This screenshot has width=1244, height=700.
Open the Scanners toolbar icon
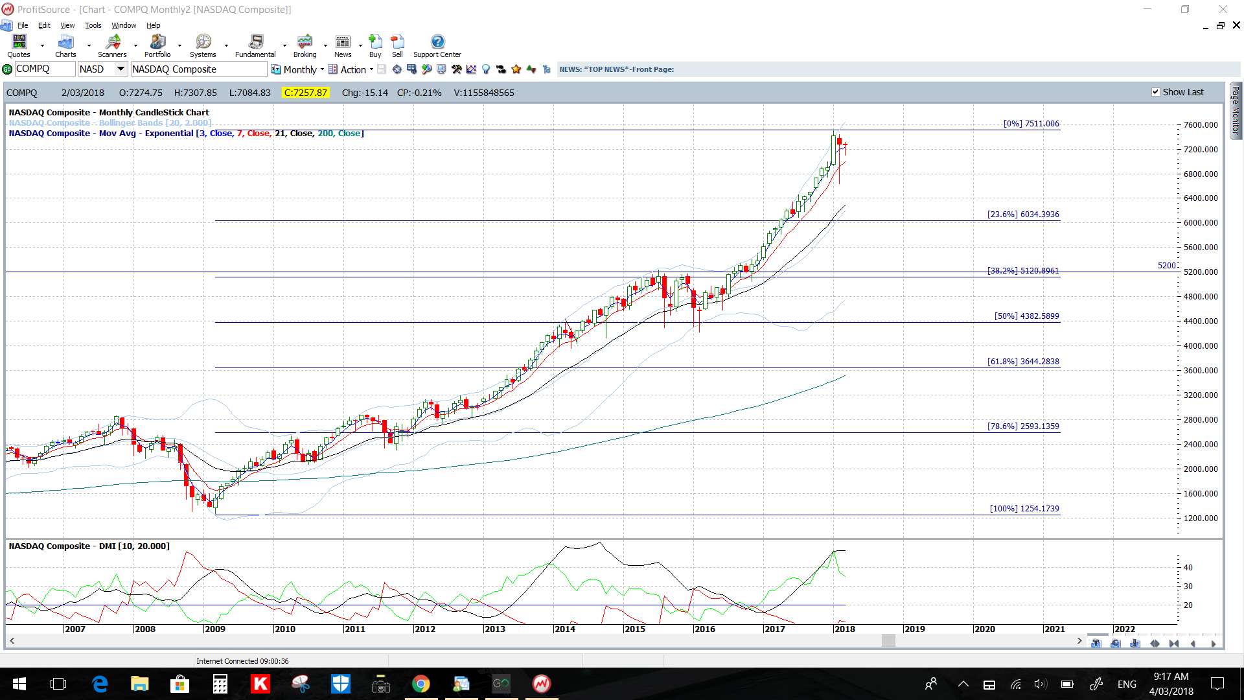click(112, 46)
